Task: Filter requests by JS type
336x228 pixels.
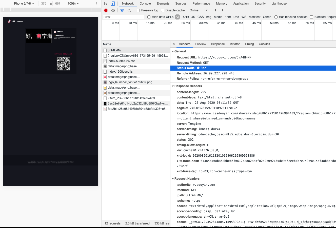Action: tap(193, 17)
